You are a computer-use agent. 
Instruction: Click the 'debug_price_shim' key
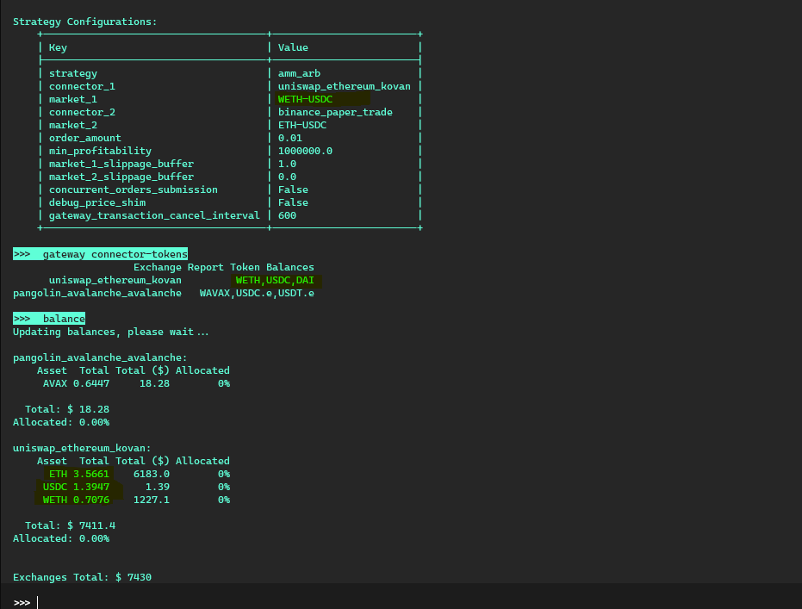(97, 202)
